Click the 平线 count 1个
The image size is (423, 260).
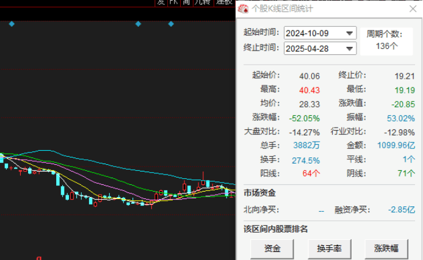click(x=409, y=159)
